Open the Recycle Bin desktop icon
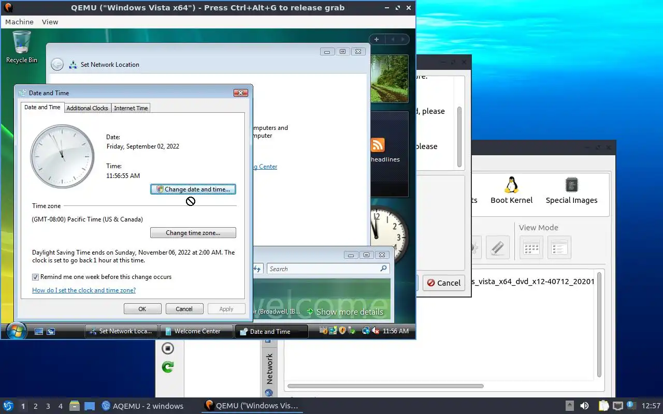 pyautogui.click(x=21, y=47)
